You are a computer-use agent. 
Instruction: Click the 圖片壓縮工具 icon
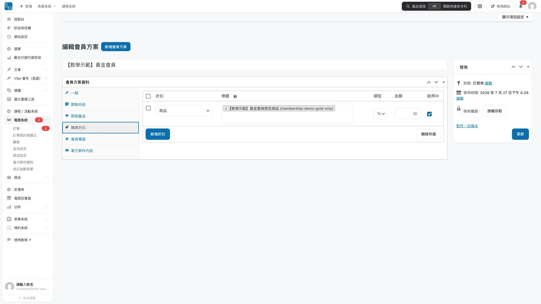pyautogui.click(x=9, y=99)
